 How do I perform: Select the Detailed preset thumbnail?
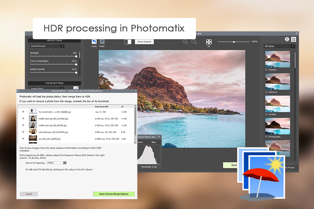[x=278, y=59]
